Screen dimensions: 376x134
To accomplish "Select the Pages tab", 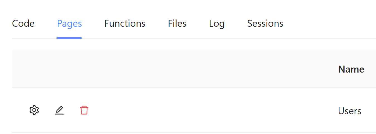I will click(69, 24).
